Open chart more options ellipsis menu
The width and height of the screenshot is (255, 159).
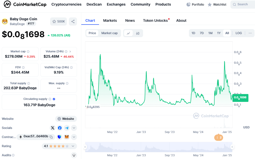click(x=250, y=33)
